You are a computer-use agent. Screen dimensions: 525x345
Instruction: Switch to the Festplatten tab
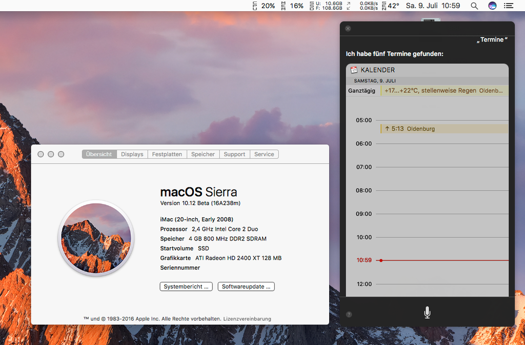click(x=167, y=154)
